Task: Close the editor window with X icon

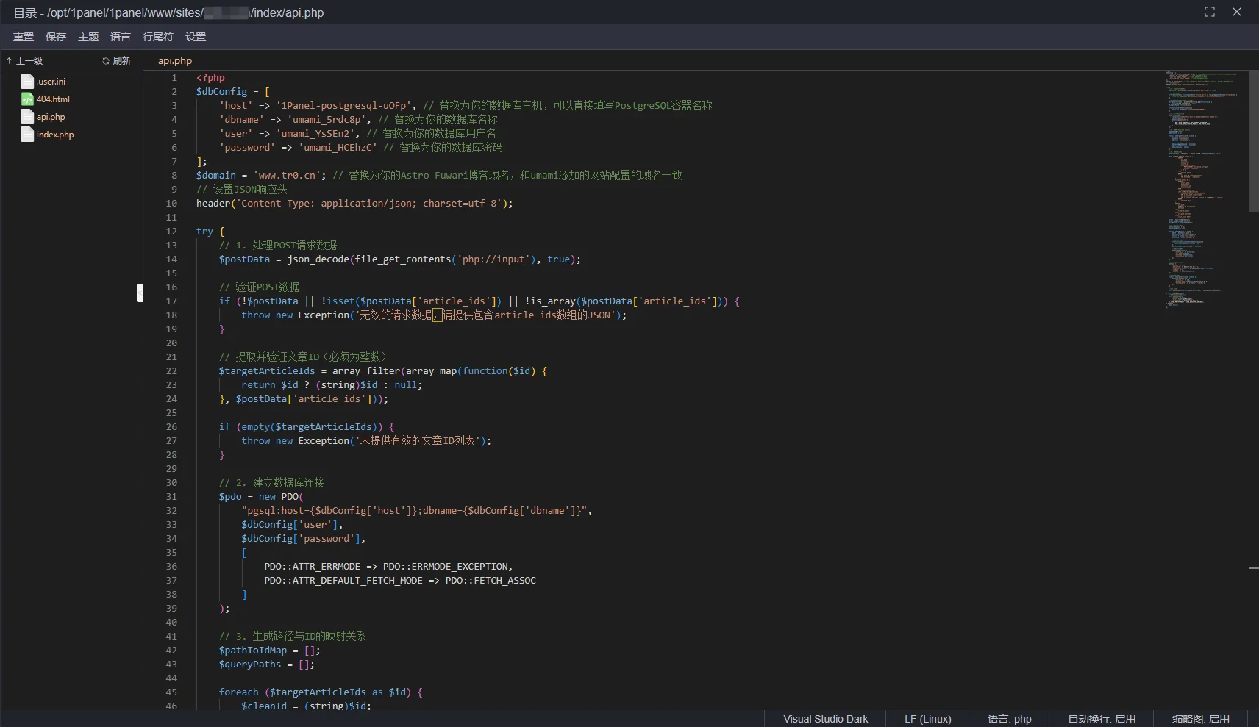Action: (x=1237, y=12)
